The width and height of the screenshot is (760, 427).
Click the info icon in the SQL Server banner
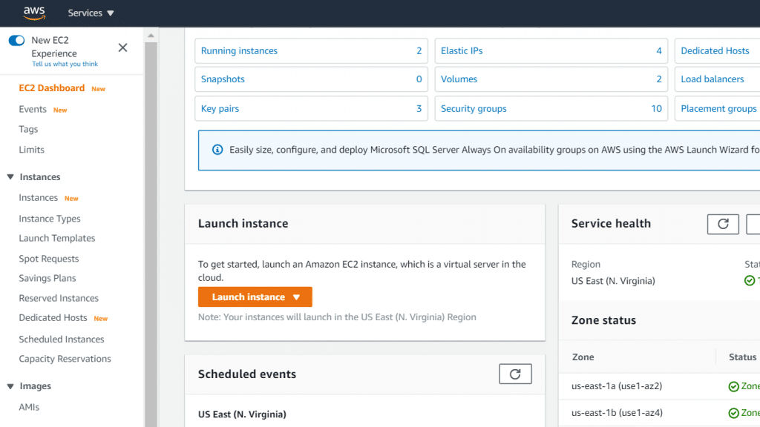(217, 150)
